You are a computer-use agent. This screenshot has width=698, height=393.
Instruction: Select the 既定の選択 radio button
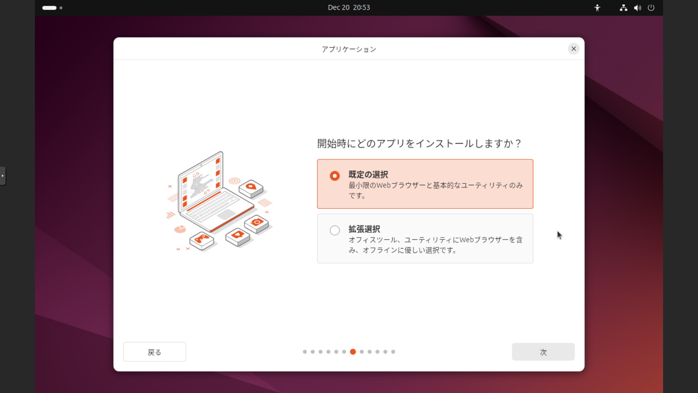(335, 176)
